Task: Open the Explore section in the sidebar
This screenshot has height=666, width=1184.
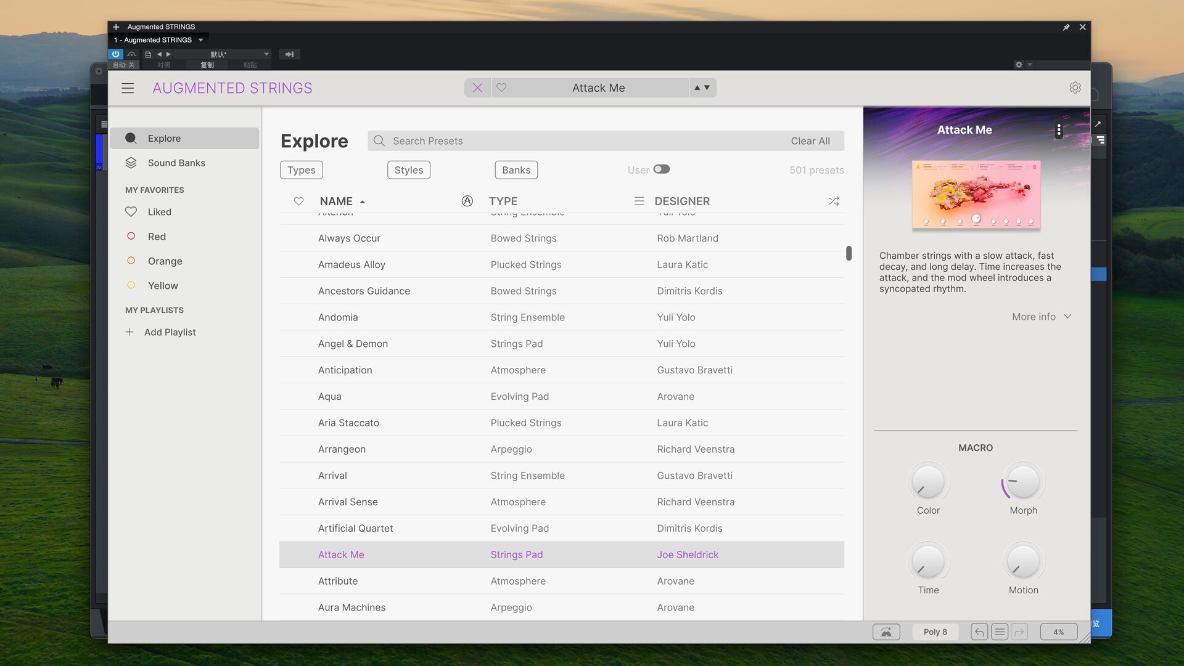Action: (x=184, y=139)
